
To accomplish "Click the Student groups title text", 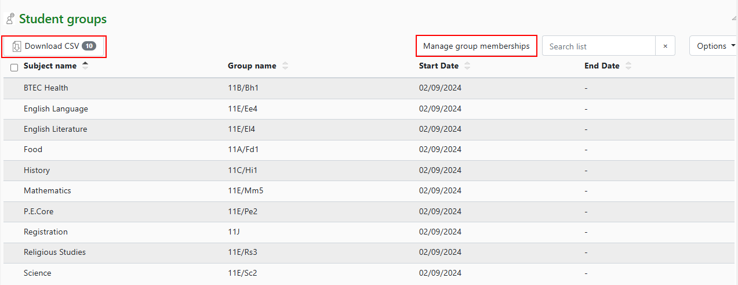I will pyautogui.click(x=63, y=19).
